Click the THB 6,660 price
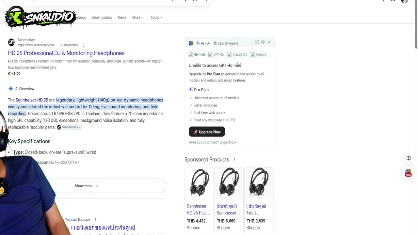This screenshot has width=418, height=235. click(226, 221)
